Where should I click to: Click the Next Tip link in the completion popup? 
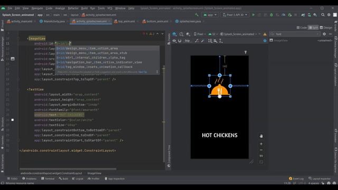tap(143, 72)
